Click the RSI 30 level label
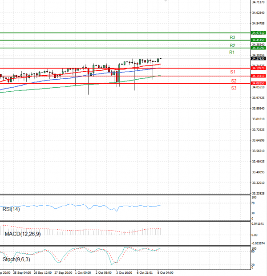Viewport: 267px width, 276px height. click(253, 213)
